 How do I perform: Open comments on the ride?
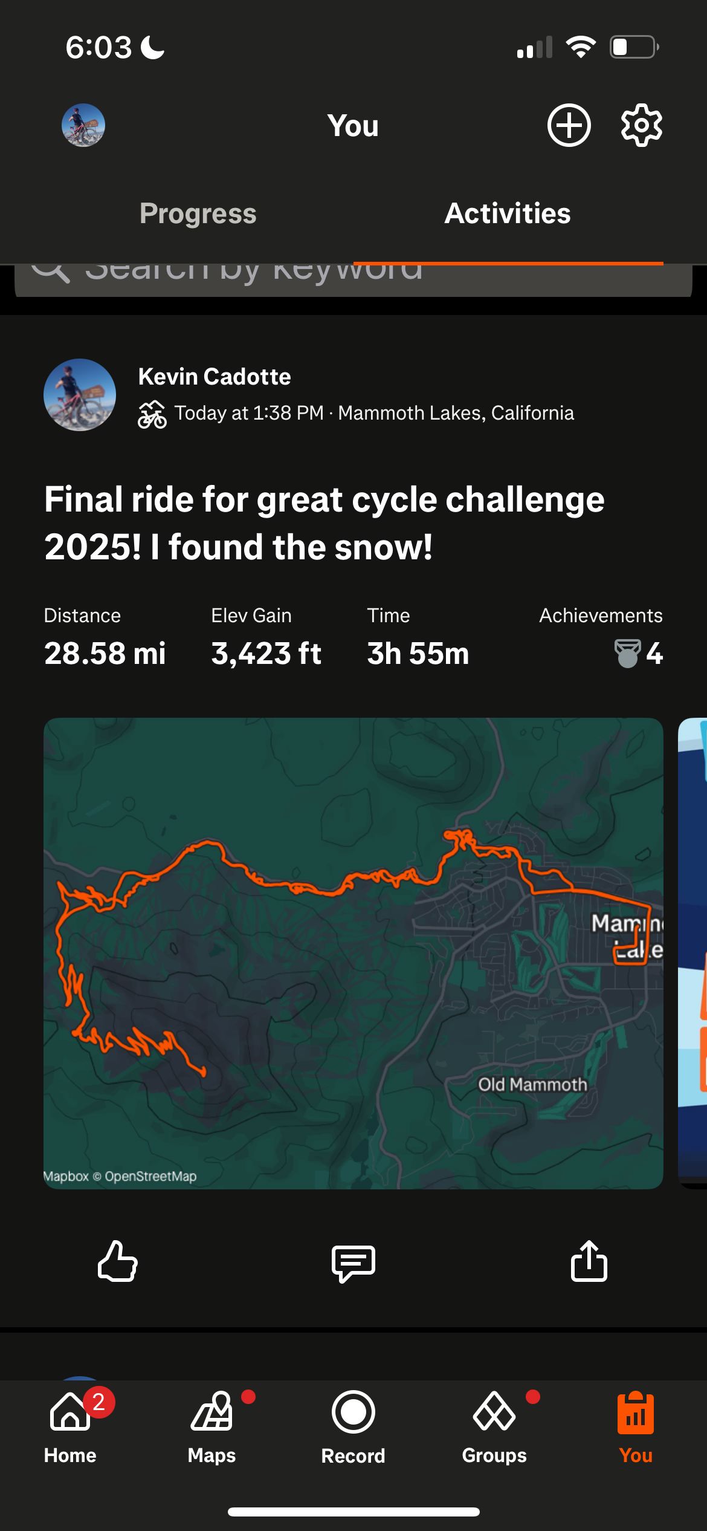(353, 1262)
